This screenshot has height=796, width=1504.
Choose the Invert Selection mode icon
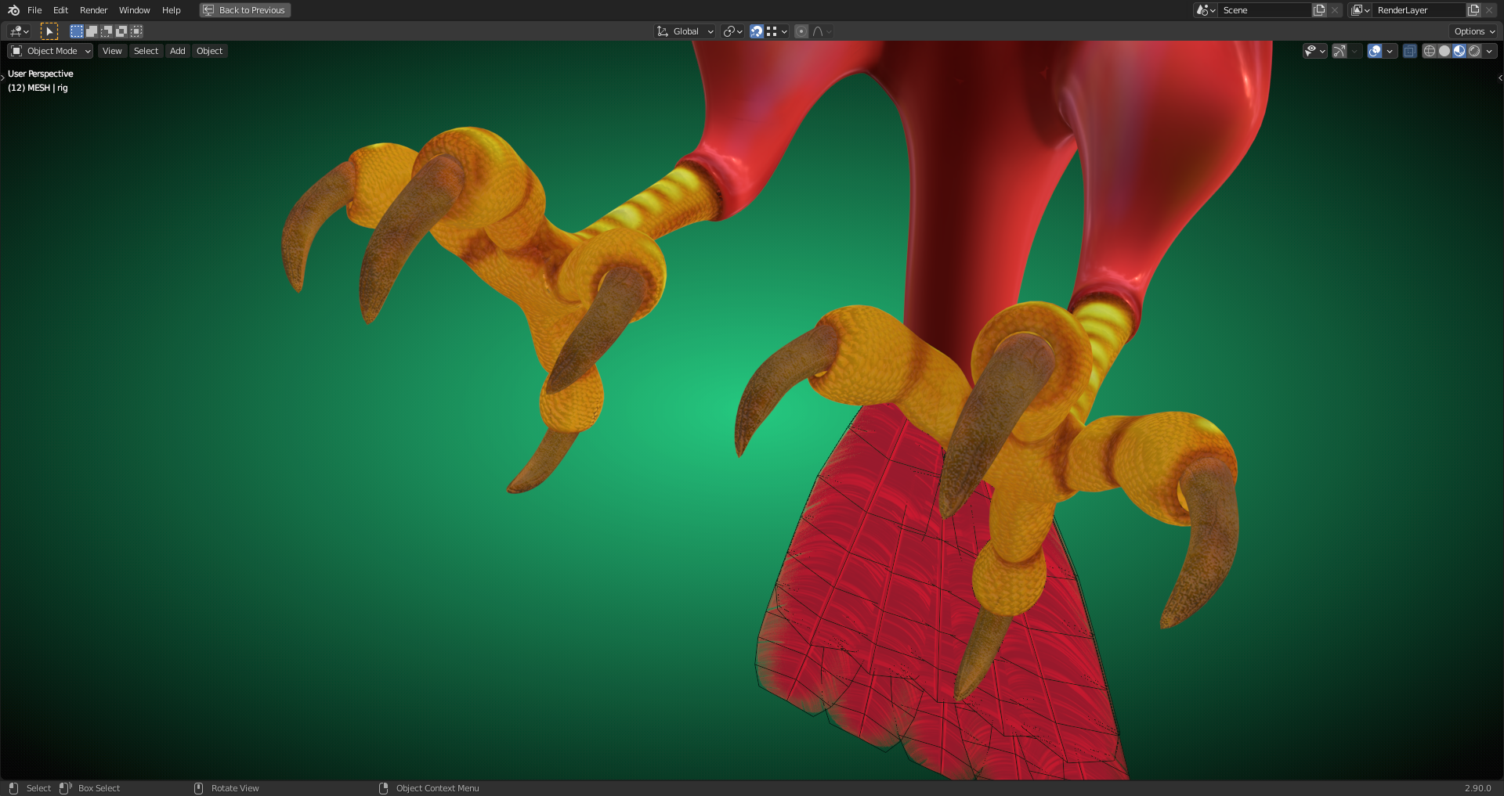(121, 31)
